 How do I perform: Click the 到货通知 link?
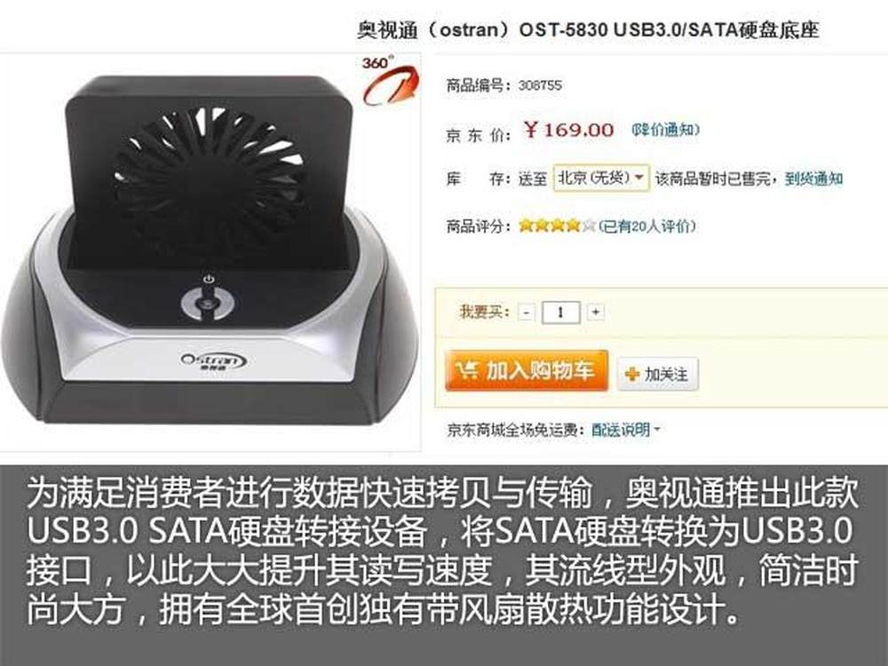tap(813, 179)
